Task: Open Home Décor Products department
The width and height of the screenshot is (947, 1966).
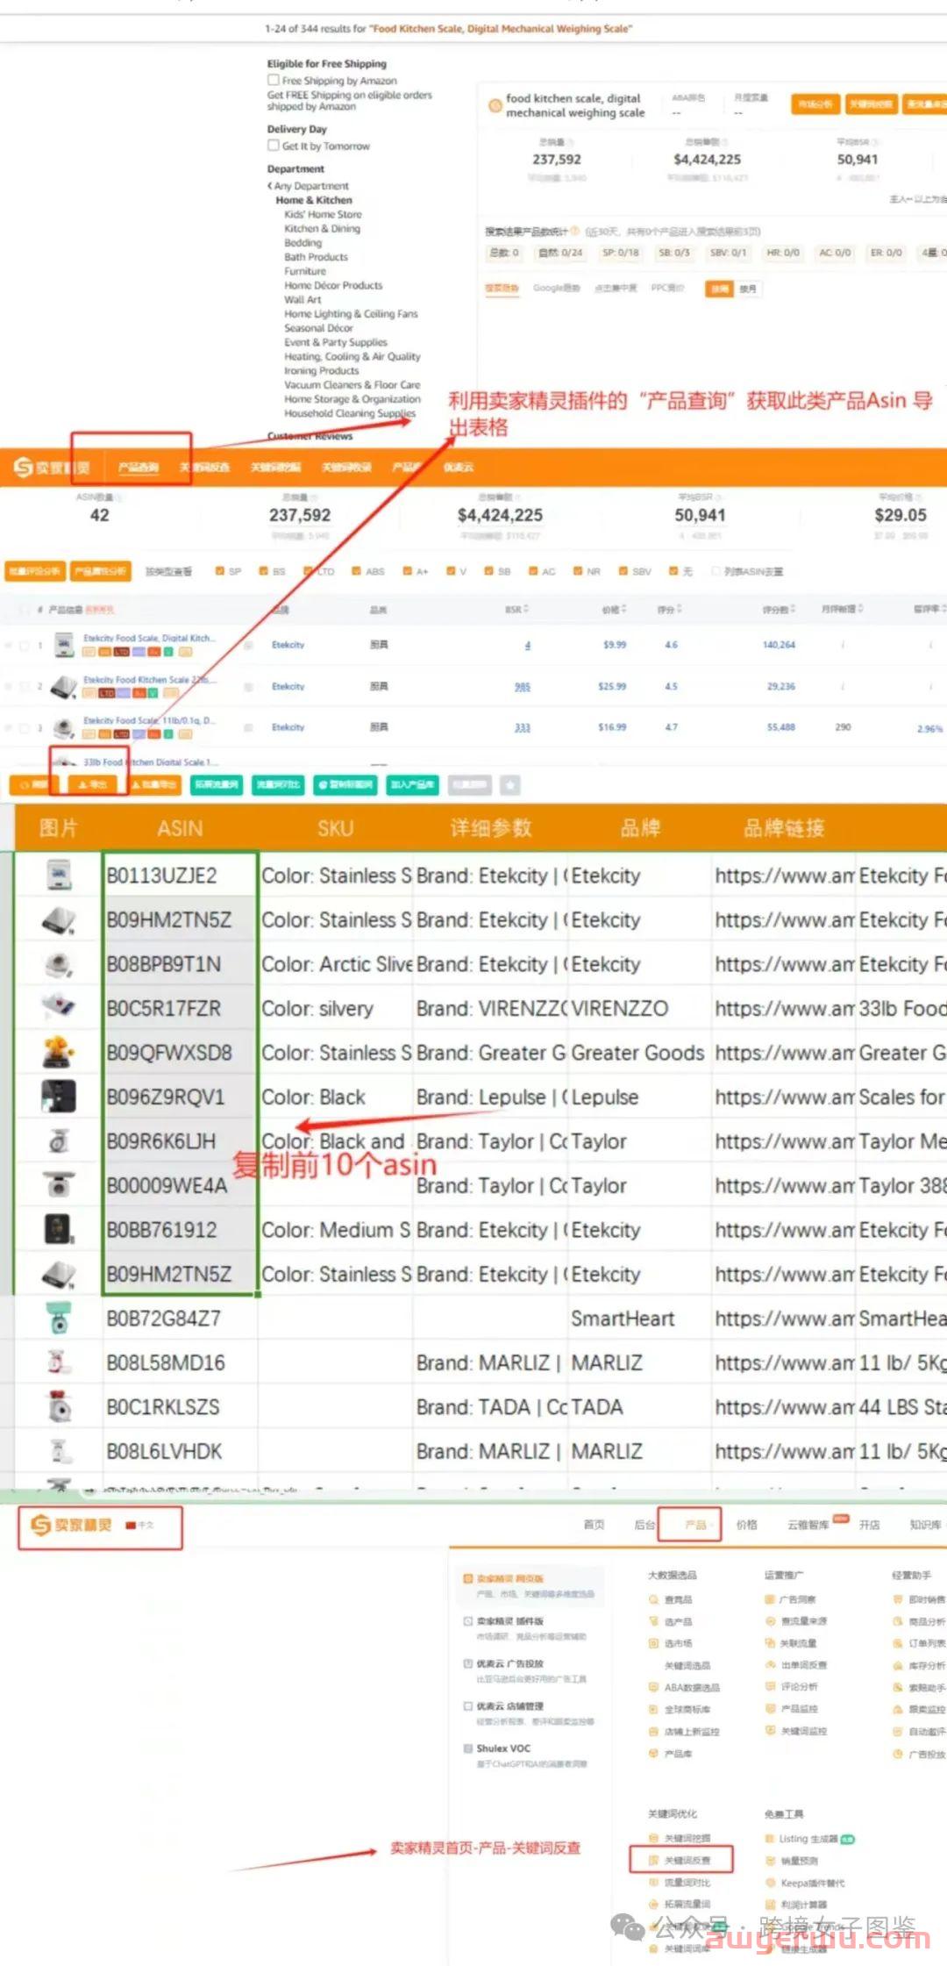Action: point(333,285)
